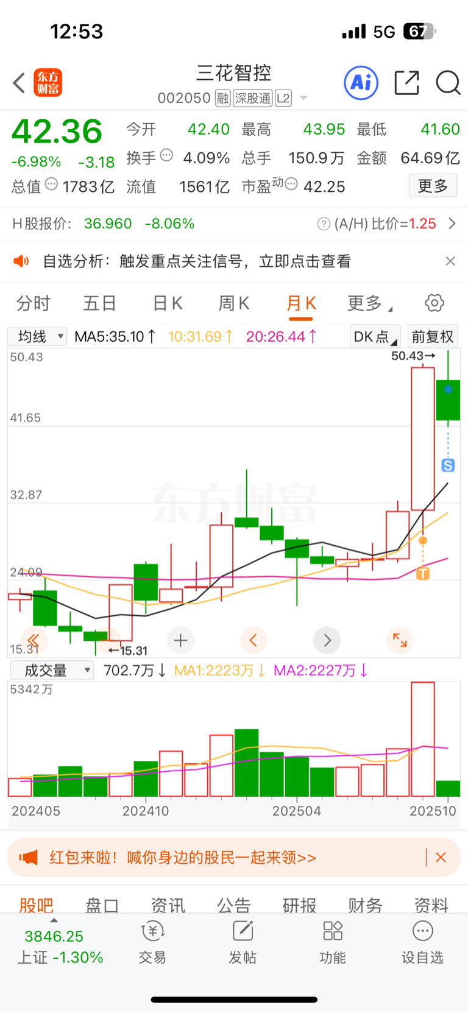Select the 月K chart tab
Screen dimensions: 468x1013
tap(301, 303)
